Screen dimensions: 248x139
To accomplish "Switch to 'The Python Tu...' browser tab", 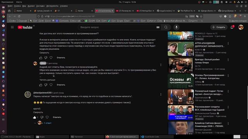I will pos(186,11).
